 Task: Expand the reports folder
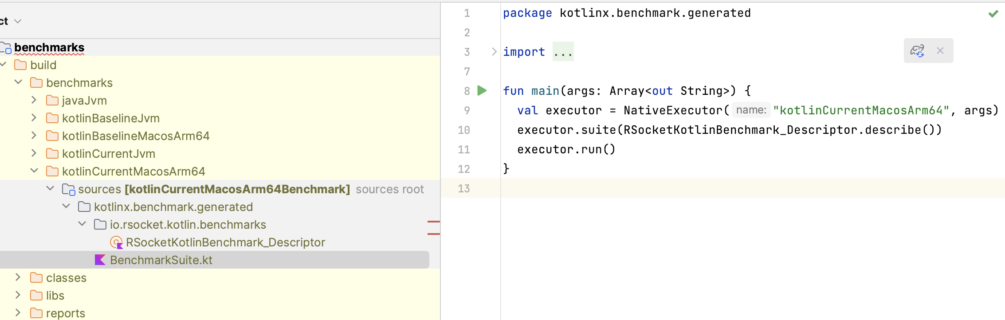(x=18, y=313)
